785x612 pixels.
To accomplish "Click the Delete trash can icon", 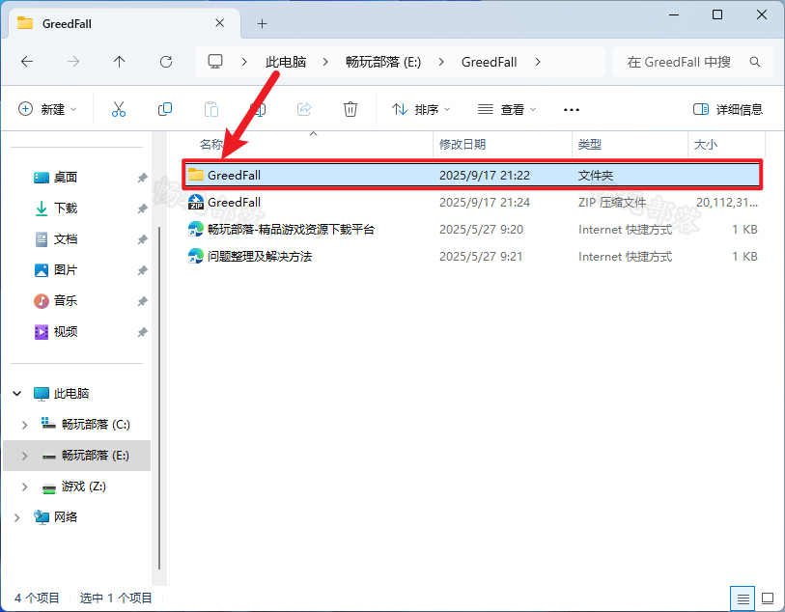I will click(x=350, y=109).
